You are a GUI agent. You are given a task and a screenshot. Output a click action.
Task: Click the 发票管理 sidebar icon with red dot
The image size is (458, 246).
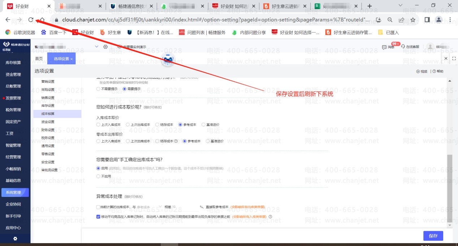[x=14, y=98]
